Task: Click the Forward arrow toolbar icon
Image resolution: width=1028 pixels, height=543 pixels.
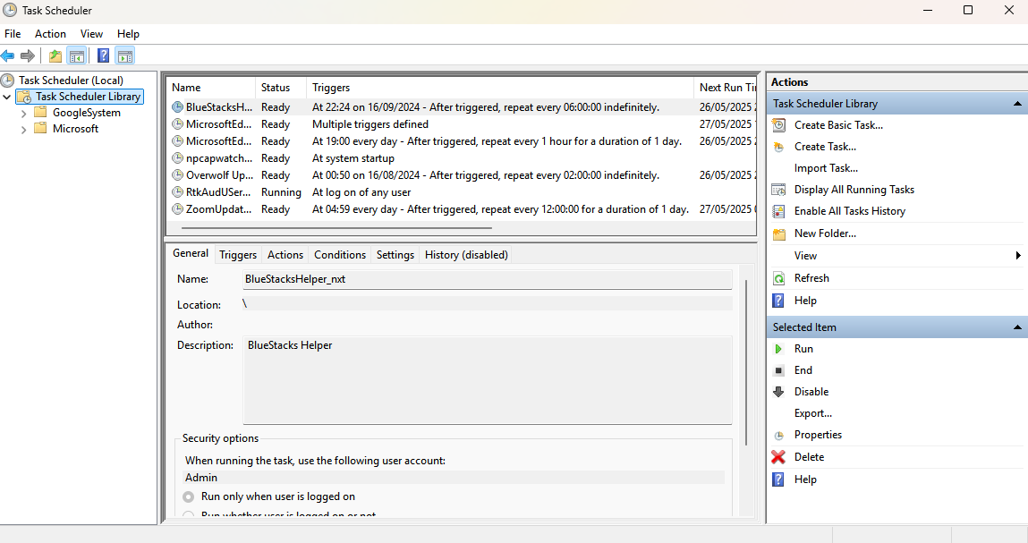Action: pos(28,55)
